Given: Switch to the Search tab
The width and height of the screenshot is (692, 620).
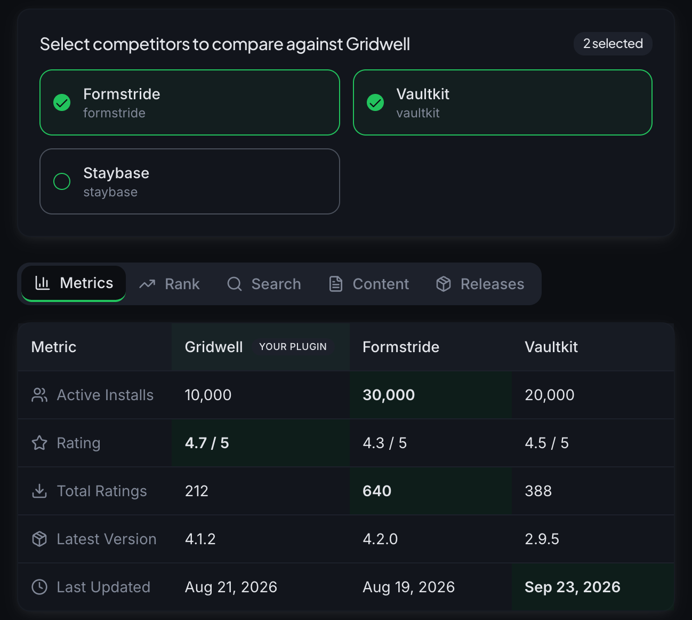Looking at the screenshot, I should point(264,284).
